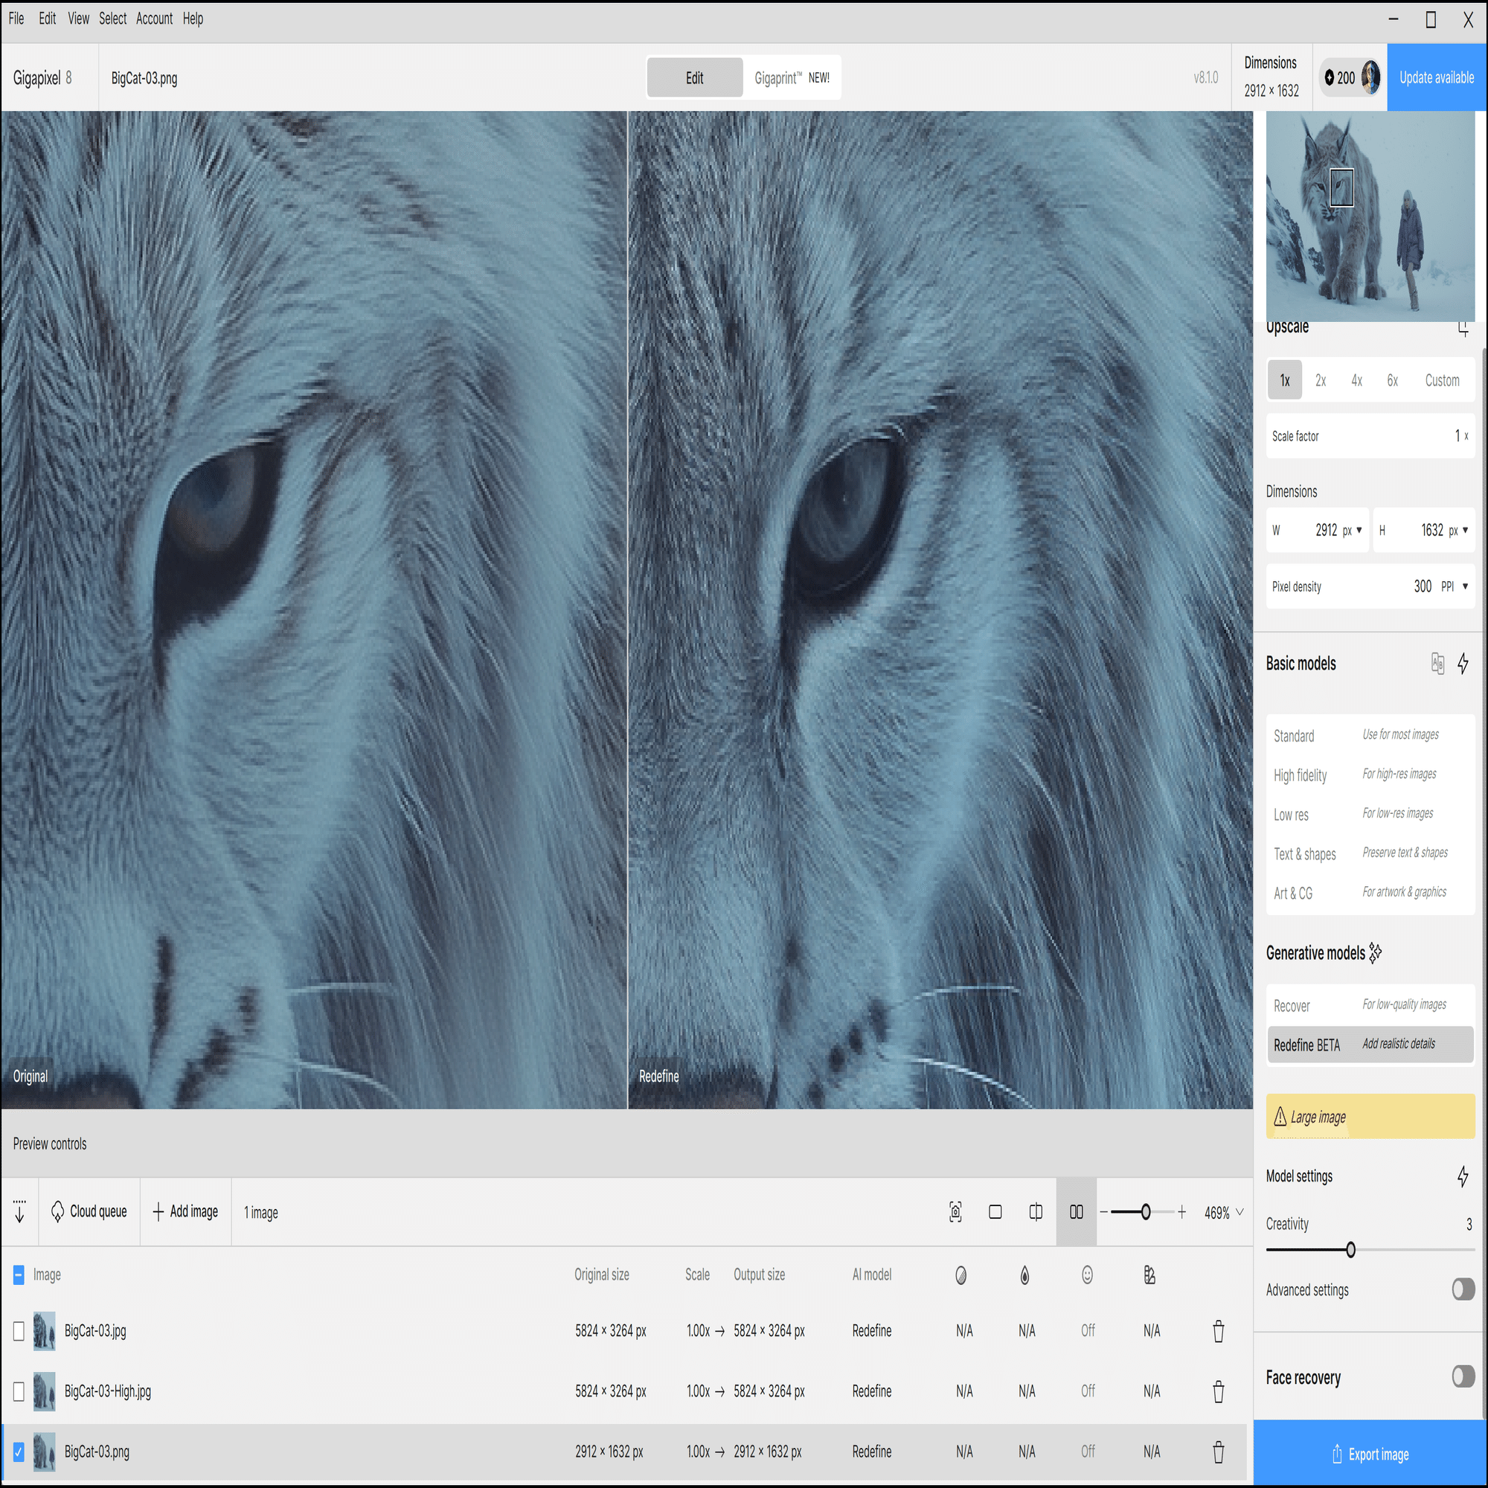Click the lightning icon next to Basic models
Image resolution: width=1488 pixels, height=1488 pixels.
[1463, 663]
